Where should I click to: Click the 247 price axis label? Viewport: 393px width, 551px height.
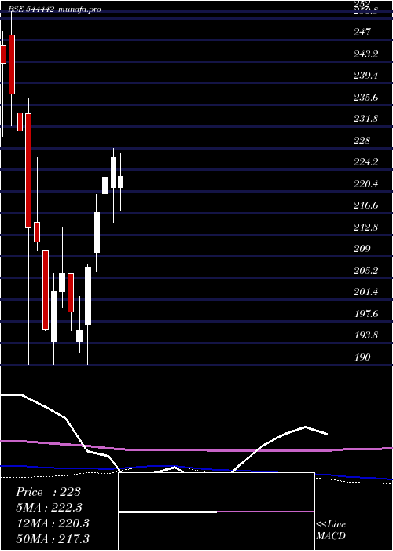(362, 32)
